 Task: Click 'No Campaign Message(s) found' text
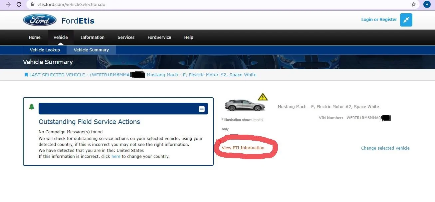[71, 132]
